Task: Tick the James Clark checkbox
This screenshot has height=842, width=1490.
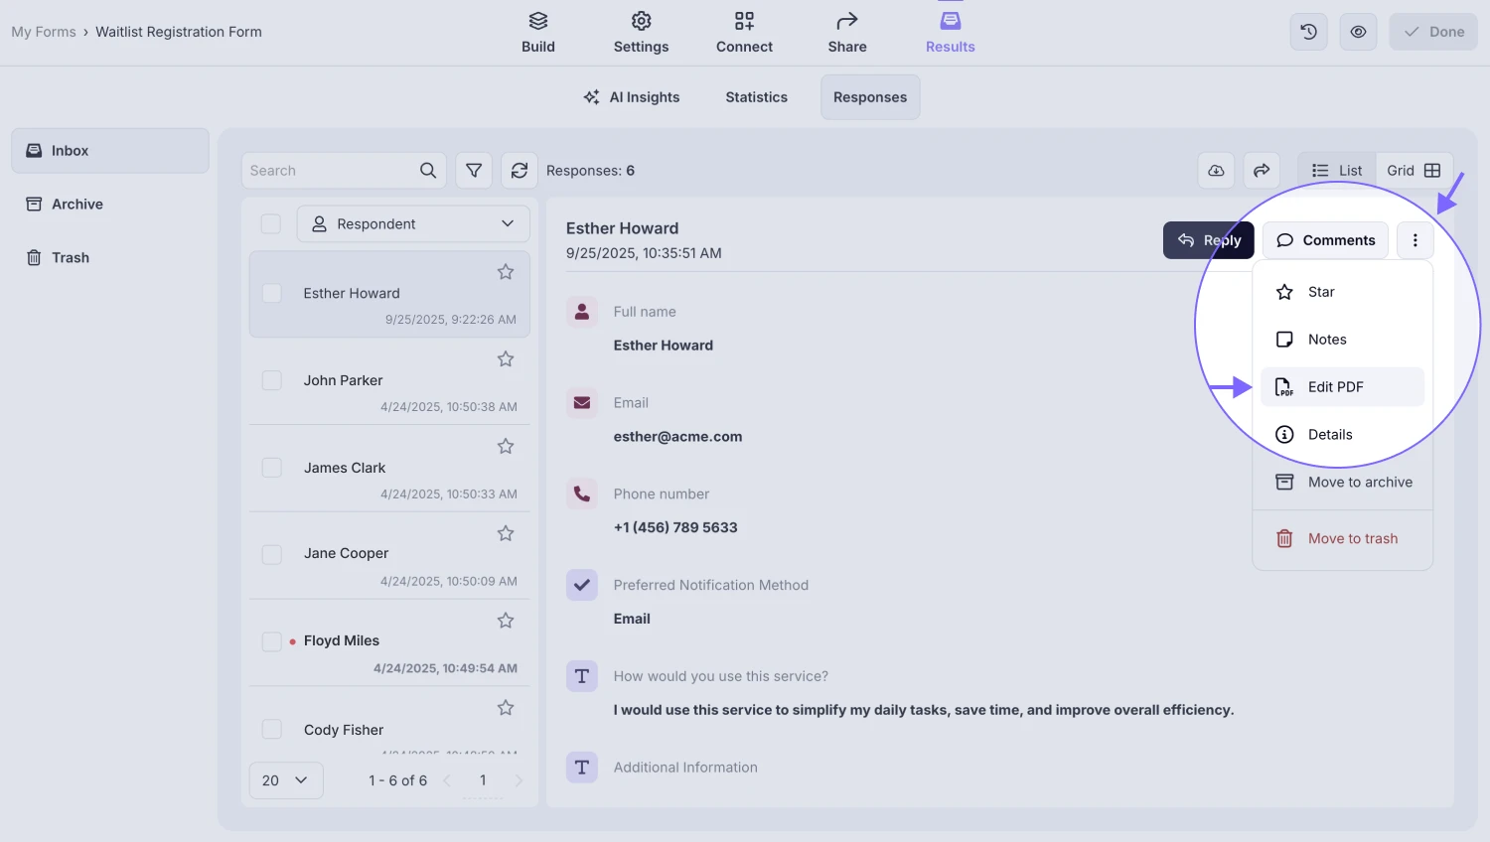Action: point(271,468)
